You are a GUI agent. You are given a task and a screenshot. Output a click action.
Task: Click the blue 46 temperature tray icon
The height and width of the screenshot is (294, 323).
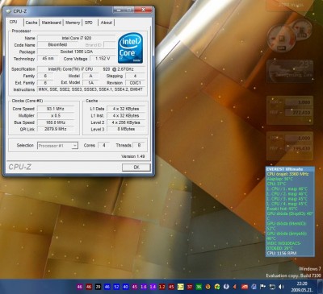107,287
